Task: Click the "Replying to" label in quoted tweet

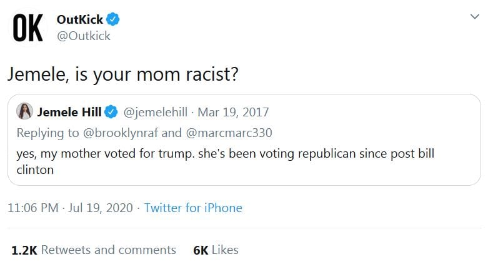Action: [x=47, y=133]
